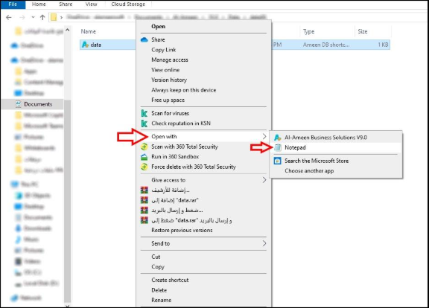Select Create shortcut menu entry

coord(170,280)
